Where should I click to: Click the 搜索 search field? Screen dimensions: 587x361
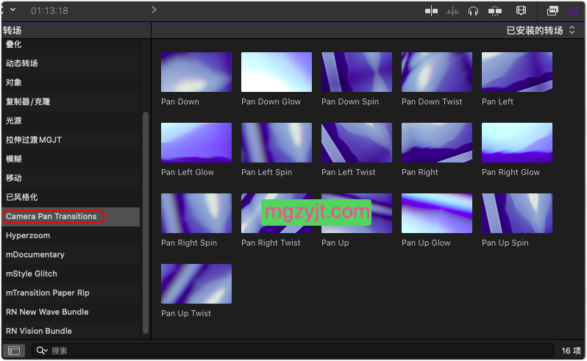point(292,351)
